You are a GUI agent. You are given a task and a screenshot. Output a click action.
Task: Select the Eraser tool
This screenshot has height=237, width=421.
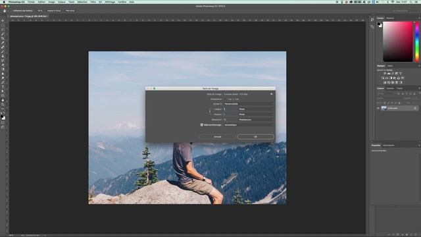click(3, 65)
